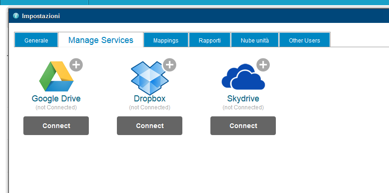Click the Impostazioni window title text
This screenshot has width=389, height=193.
(x=41, y=16)
